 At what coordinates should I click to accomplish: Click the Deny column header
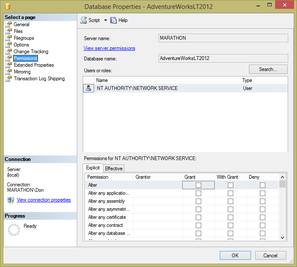click(x=262, y=177)
